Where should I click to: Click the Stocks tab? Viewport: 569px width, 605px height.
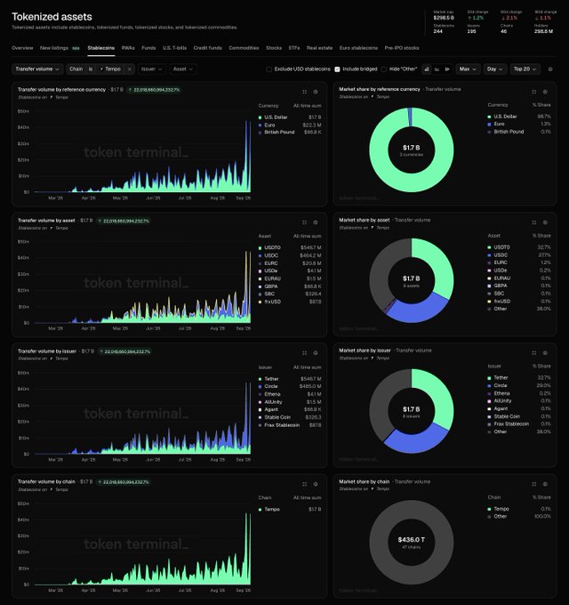[274, 48]
